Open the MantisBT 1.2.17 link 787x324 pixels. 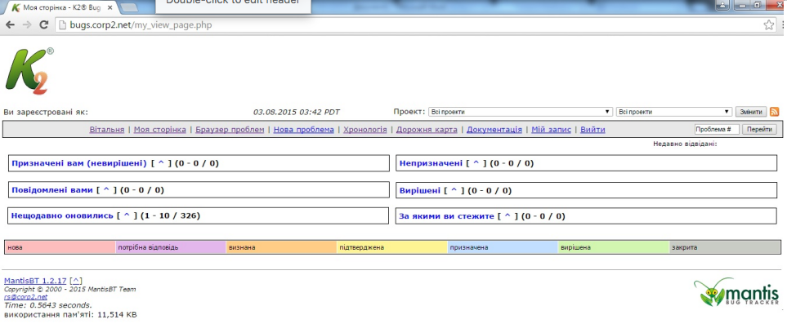35,281
